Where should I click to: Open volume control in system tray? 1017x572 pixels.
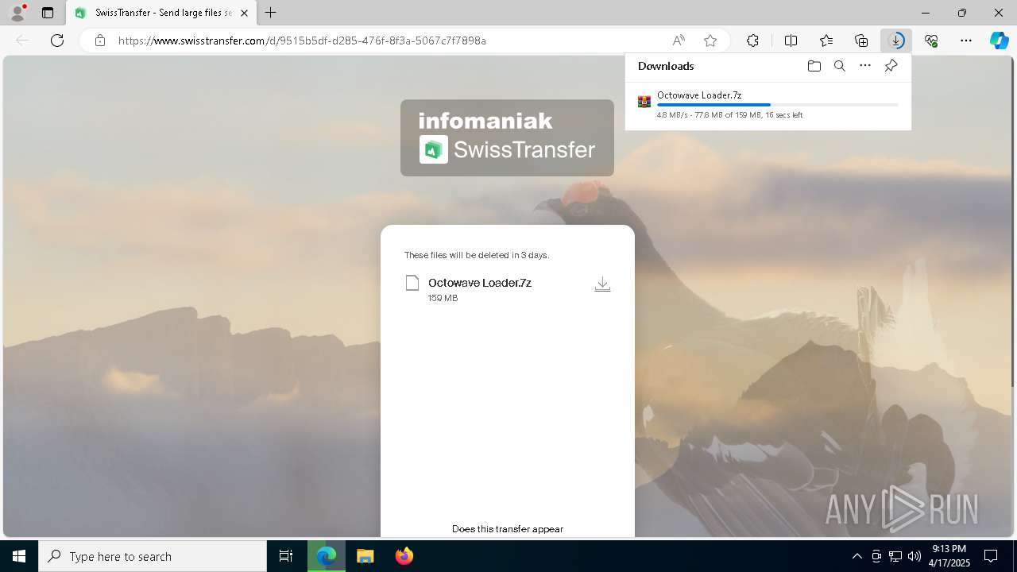(914, 556)
